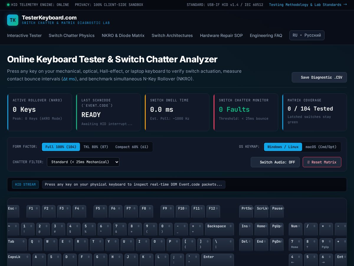Open the TesterKeyboard.com home link
This screenshot has width=354, height=266.
click(49, 18)
